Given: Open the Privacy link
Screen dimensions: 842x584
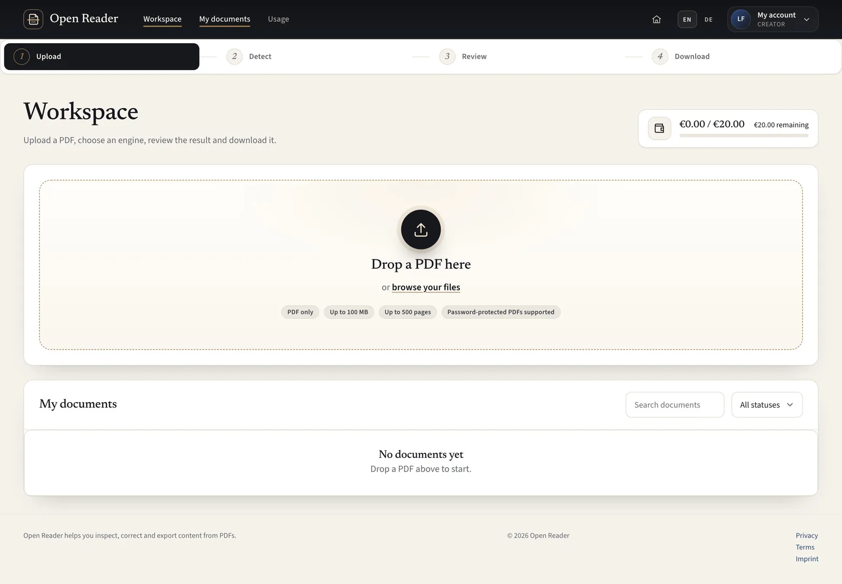Looking at the screenshot, I should 807,536.
